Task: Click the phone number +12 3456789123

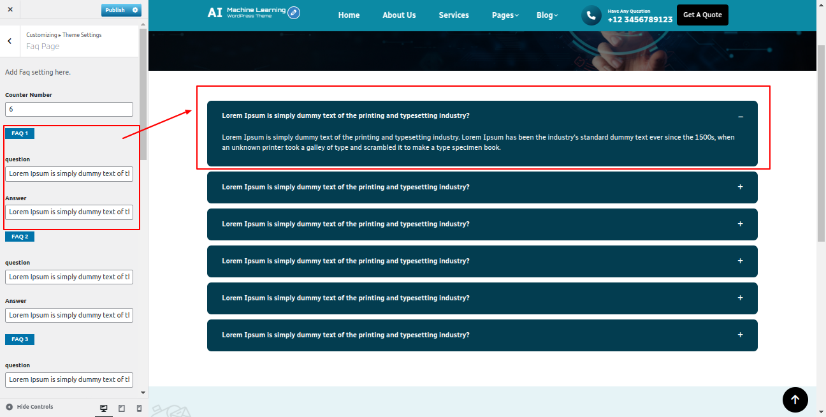Action: (640, 20)
